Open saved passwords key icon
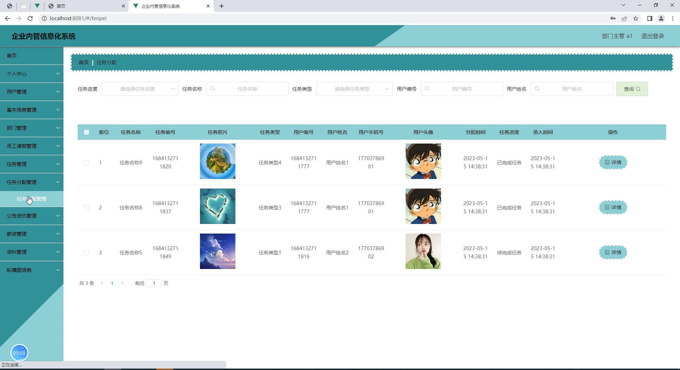 coord(613,18)
